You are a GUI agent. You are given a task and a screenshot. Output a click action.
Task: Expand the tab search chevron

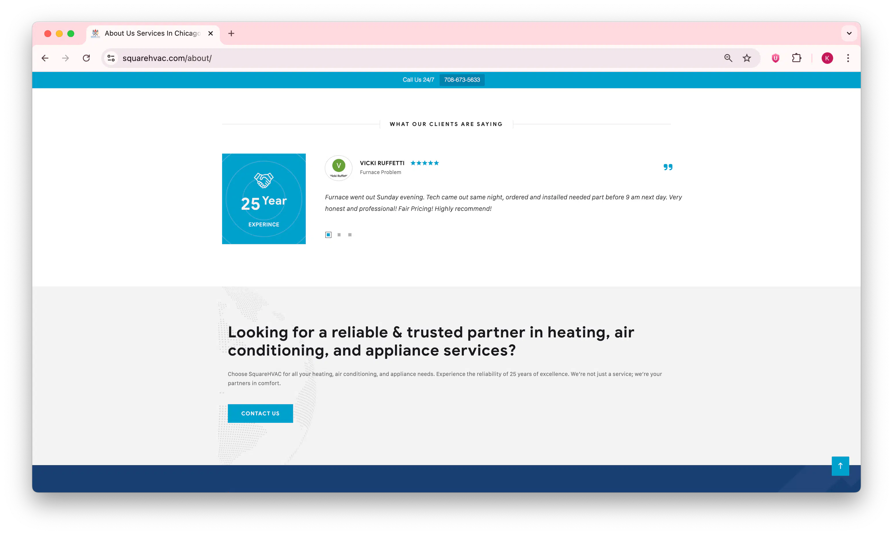pyautogui.click(x=849, y=33)
